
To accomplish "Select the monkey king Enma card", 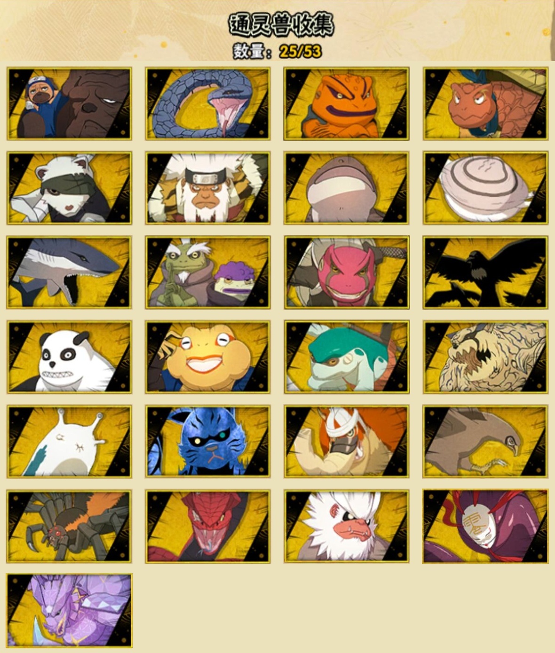I will pyautogui.click(x=208, y=188).
